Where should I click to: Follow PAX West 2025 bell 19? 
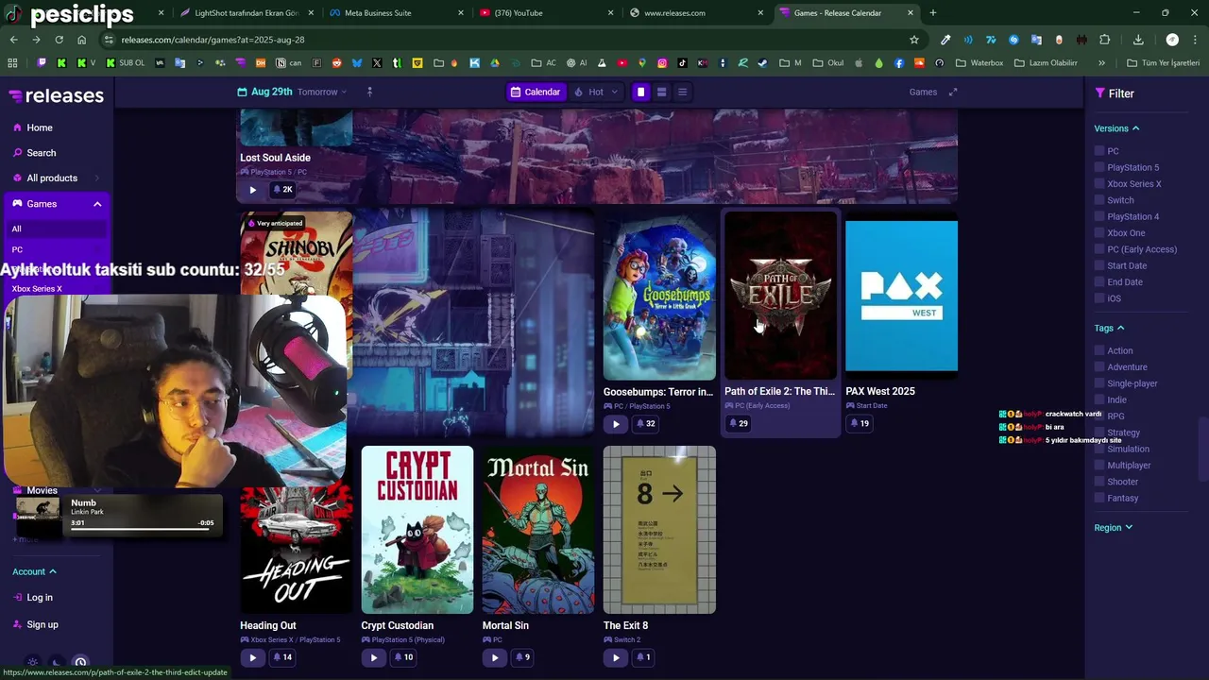coord(859,423)
